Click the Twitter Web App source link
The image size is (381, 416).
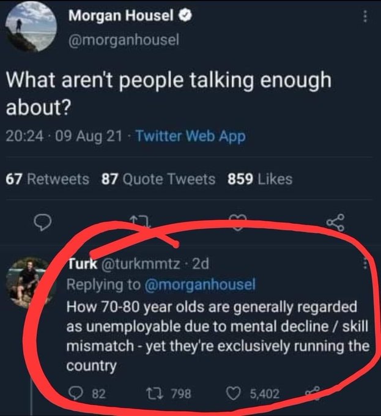point(191,136)
